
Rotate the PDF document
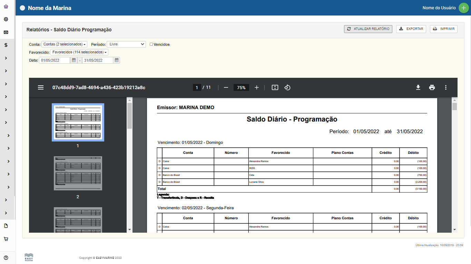pos(287,88)
